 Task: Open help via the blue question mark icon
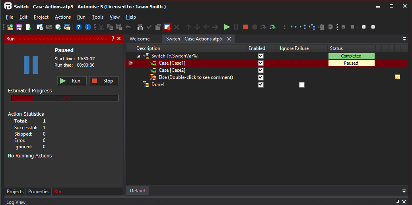pyautogui.click(x=79, y=27)
